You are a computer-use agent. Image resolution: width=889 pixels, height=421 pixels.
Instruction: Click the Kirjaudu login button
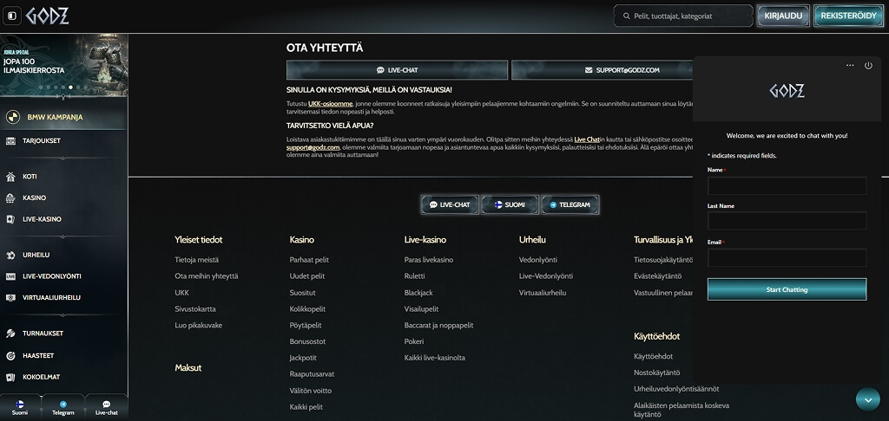[x=783, y=16]
